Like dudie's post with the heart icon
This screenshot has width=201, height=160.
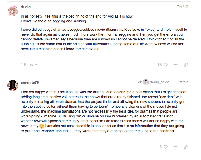pos(166,65)
